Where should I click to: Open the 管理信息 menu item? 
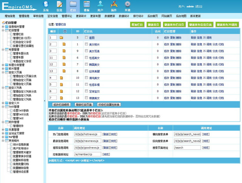click(x=24, y=16)
